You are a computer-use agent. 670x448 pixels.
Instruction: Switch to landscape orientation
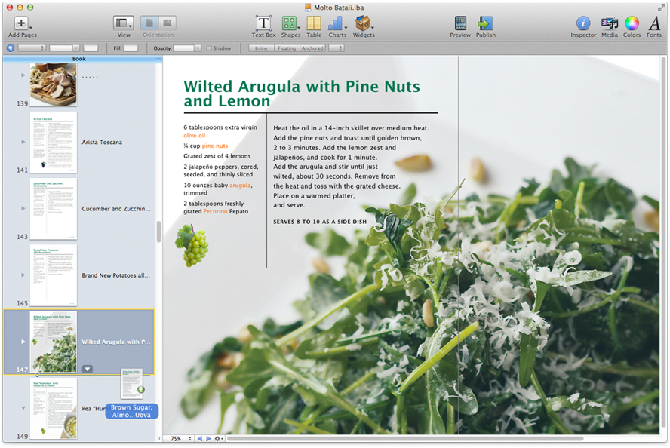[x=167, y=23]
